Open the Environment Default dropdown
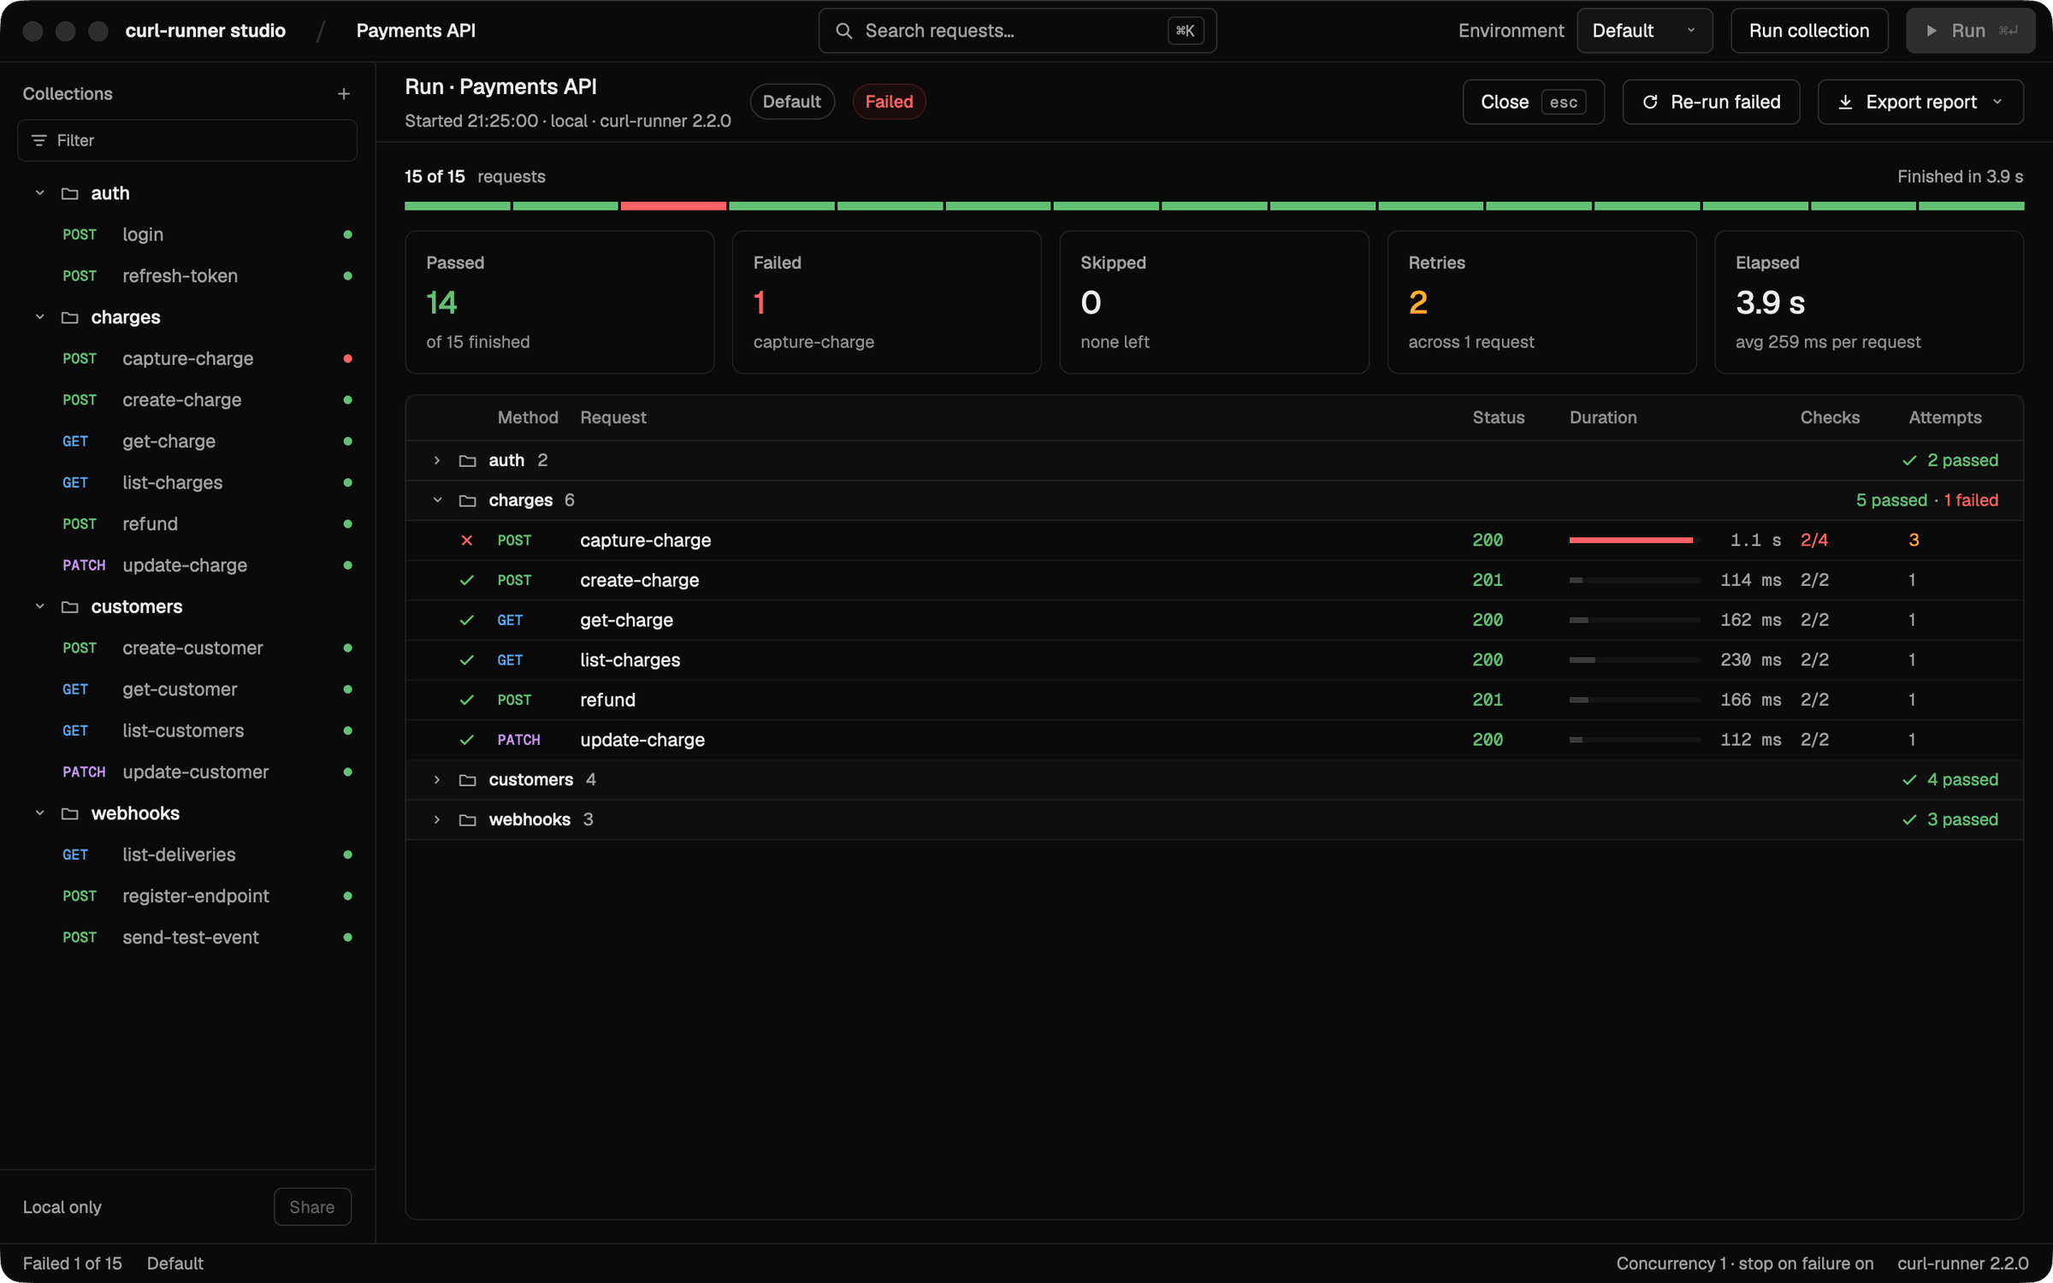This screenshot has height=1283, width=2053. point(1644,31)
